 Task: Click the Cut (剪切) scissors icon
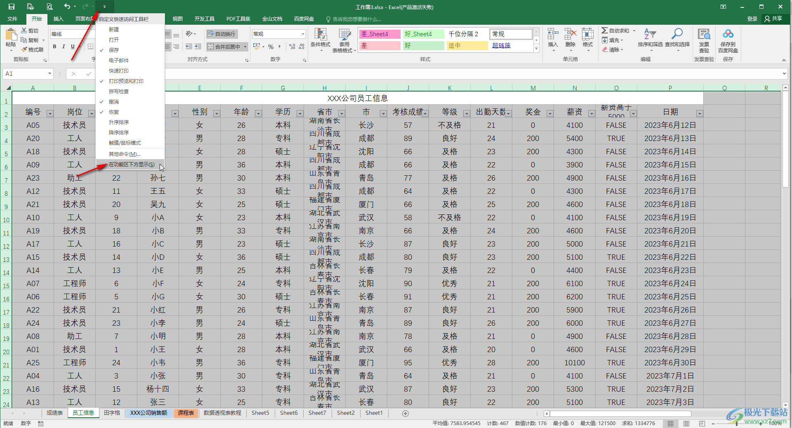coord(24,31)
